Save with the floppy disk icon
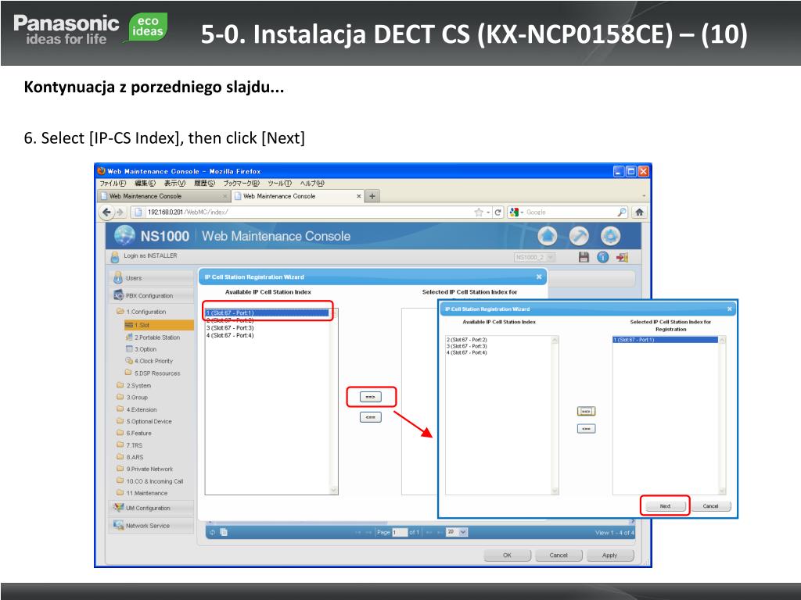This screenshot has width=801, height=600. pyautogui.click(x=584, y=257)
